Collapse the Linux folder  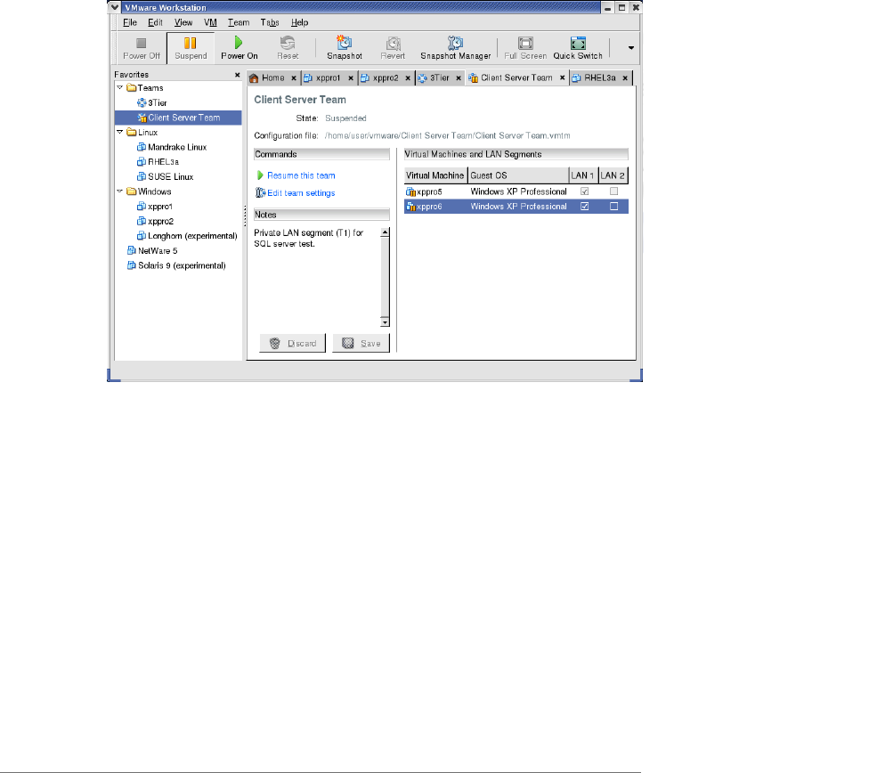pyautogui.click(x=119, y=132)
